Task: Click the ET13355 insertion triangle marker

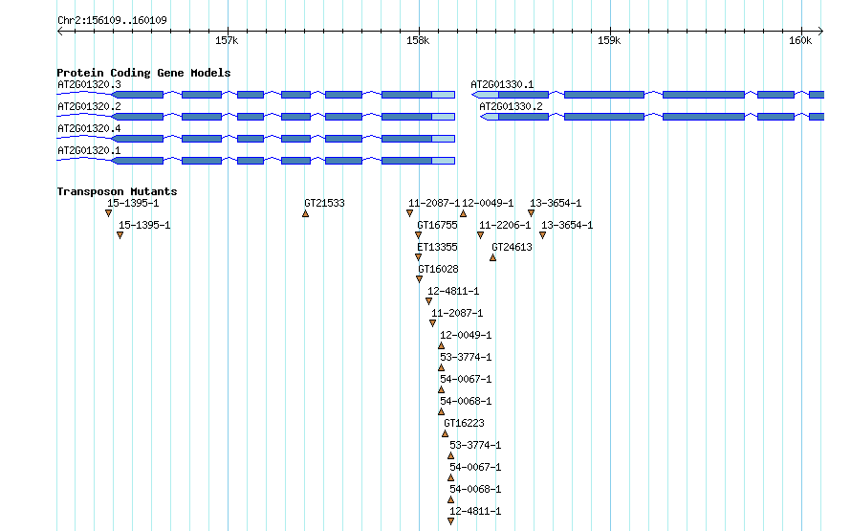Action: [418, 257]
